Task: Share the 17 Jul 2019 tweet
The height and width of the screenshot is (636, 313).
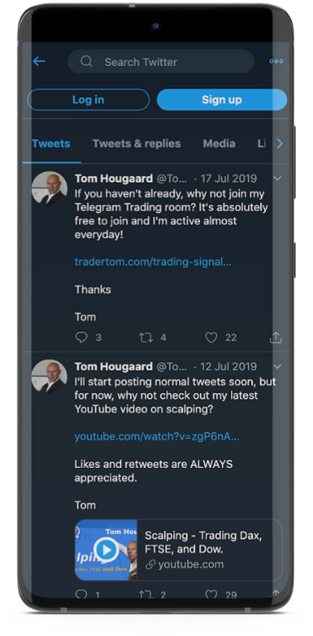Action: (276, 338)
